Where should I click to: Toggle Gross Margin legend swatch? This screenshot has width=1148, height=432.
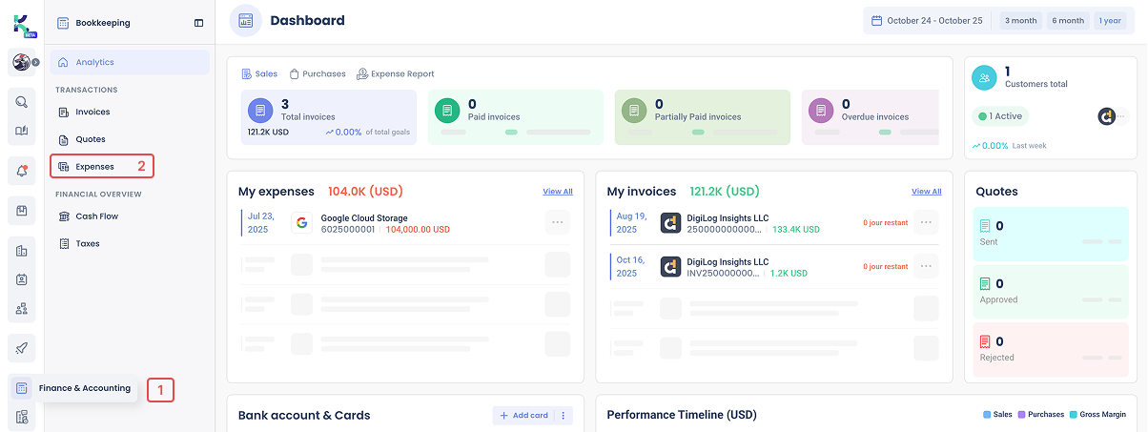(x=1074, y=415)
